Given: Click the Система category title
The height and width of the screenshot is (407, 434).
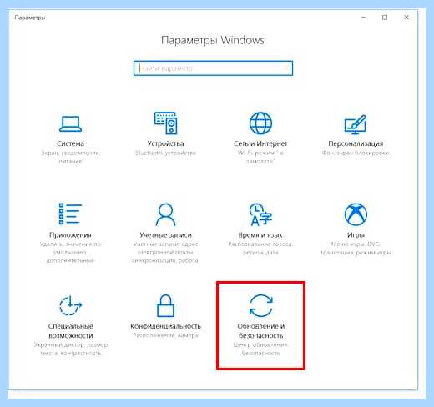Looking at the screenshot, I should point(70,143).
